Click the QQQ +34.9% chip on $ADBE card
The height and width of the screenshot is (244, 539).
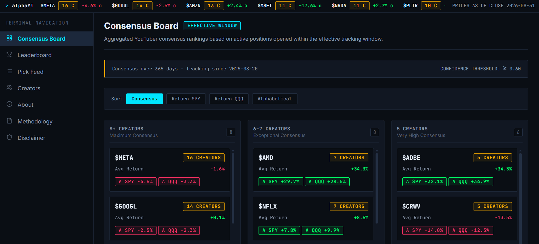tap(471, 182)
